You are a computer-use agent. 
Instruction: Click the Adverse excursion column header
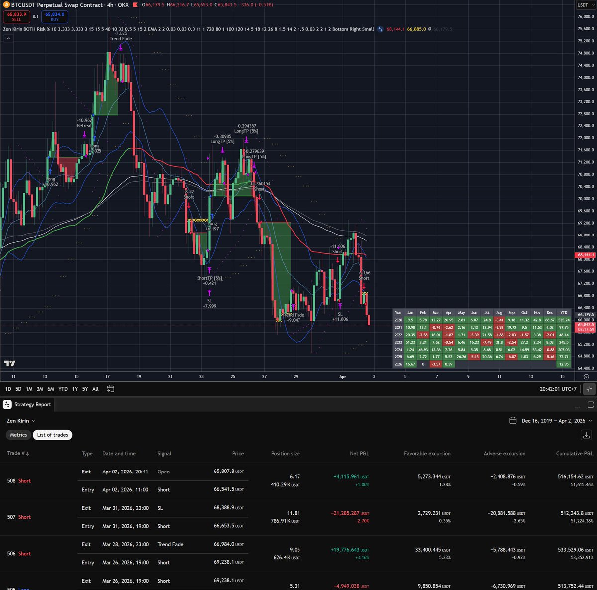(504, 454)
